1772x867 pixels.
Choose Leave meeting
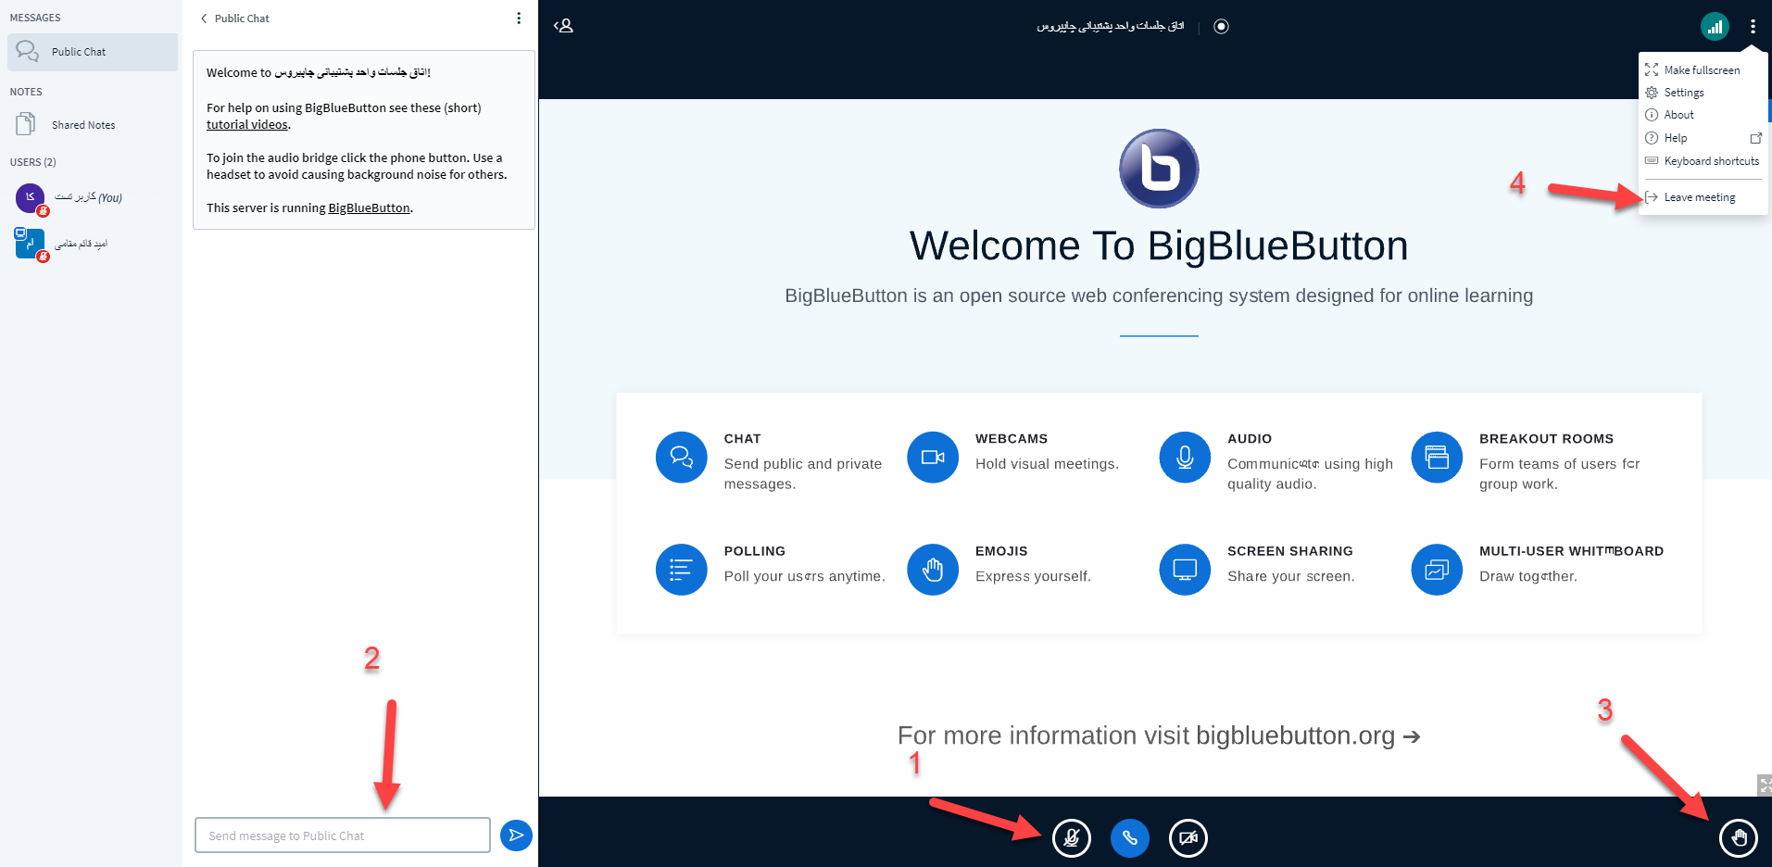[x=1703, y=197]
